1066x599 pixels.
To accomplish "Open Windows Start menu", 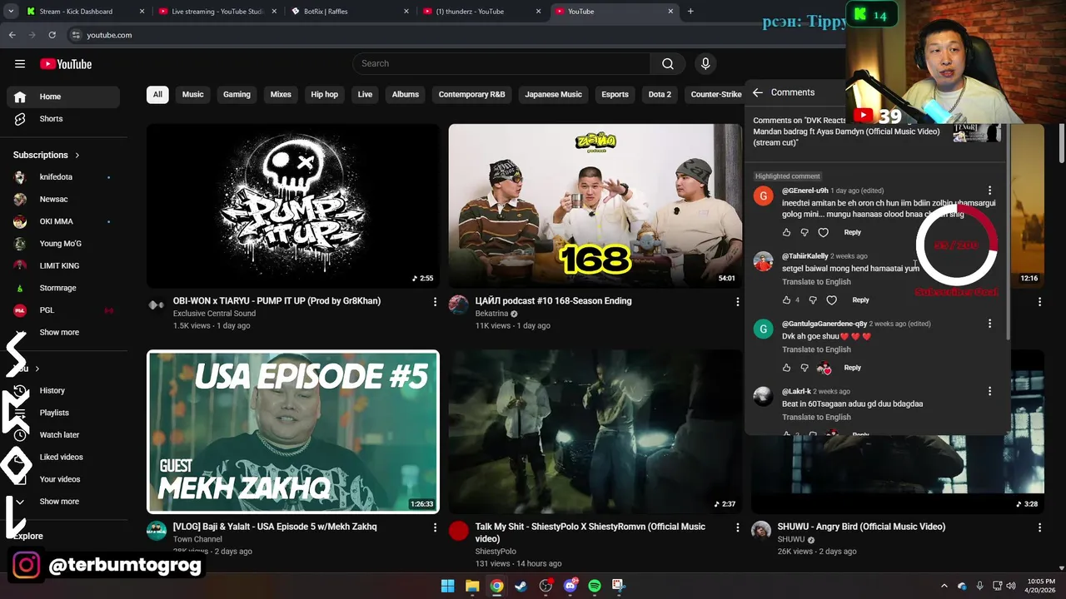I will click(447, 586).
